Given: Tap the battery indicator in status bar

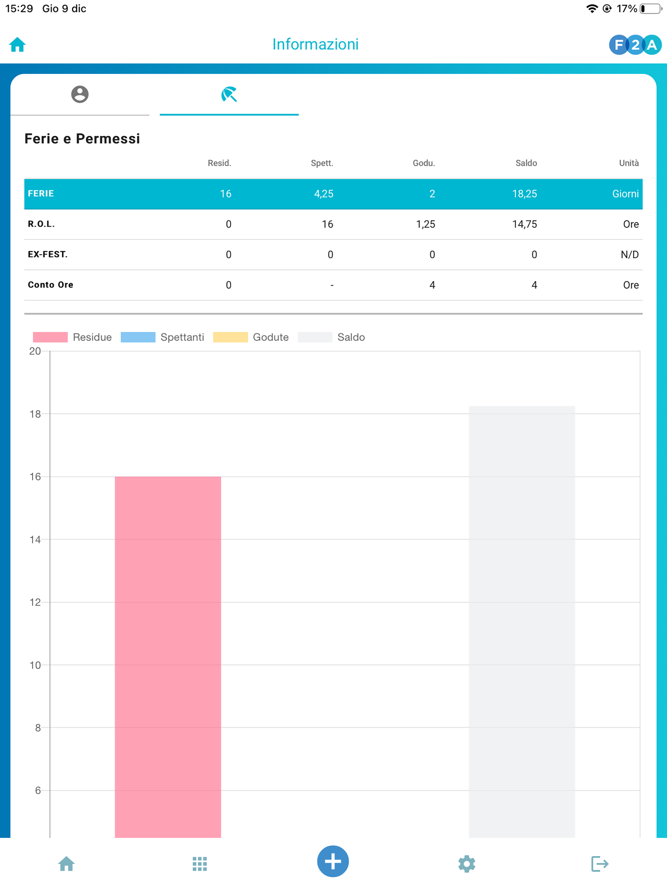Looking at the screenshot, I should [650, 8].
